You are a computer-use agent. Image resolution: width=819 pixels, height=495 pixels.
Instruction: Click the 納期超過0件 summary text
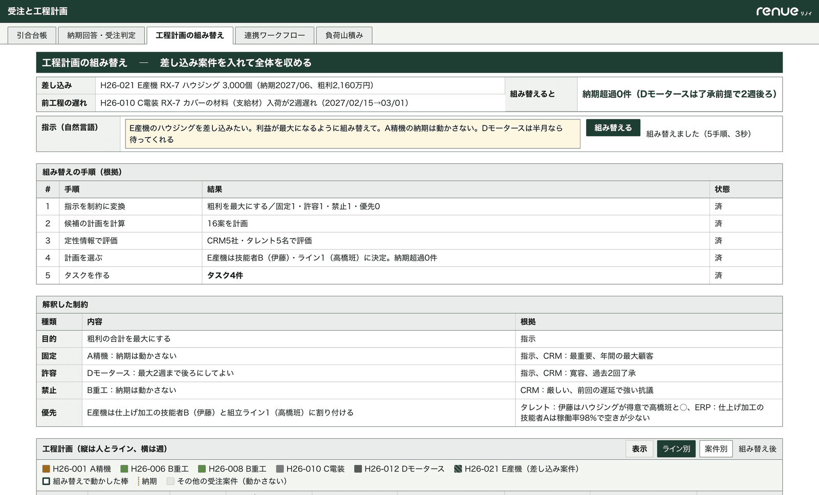[x=679, y=94]
